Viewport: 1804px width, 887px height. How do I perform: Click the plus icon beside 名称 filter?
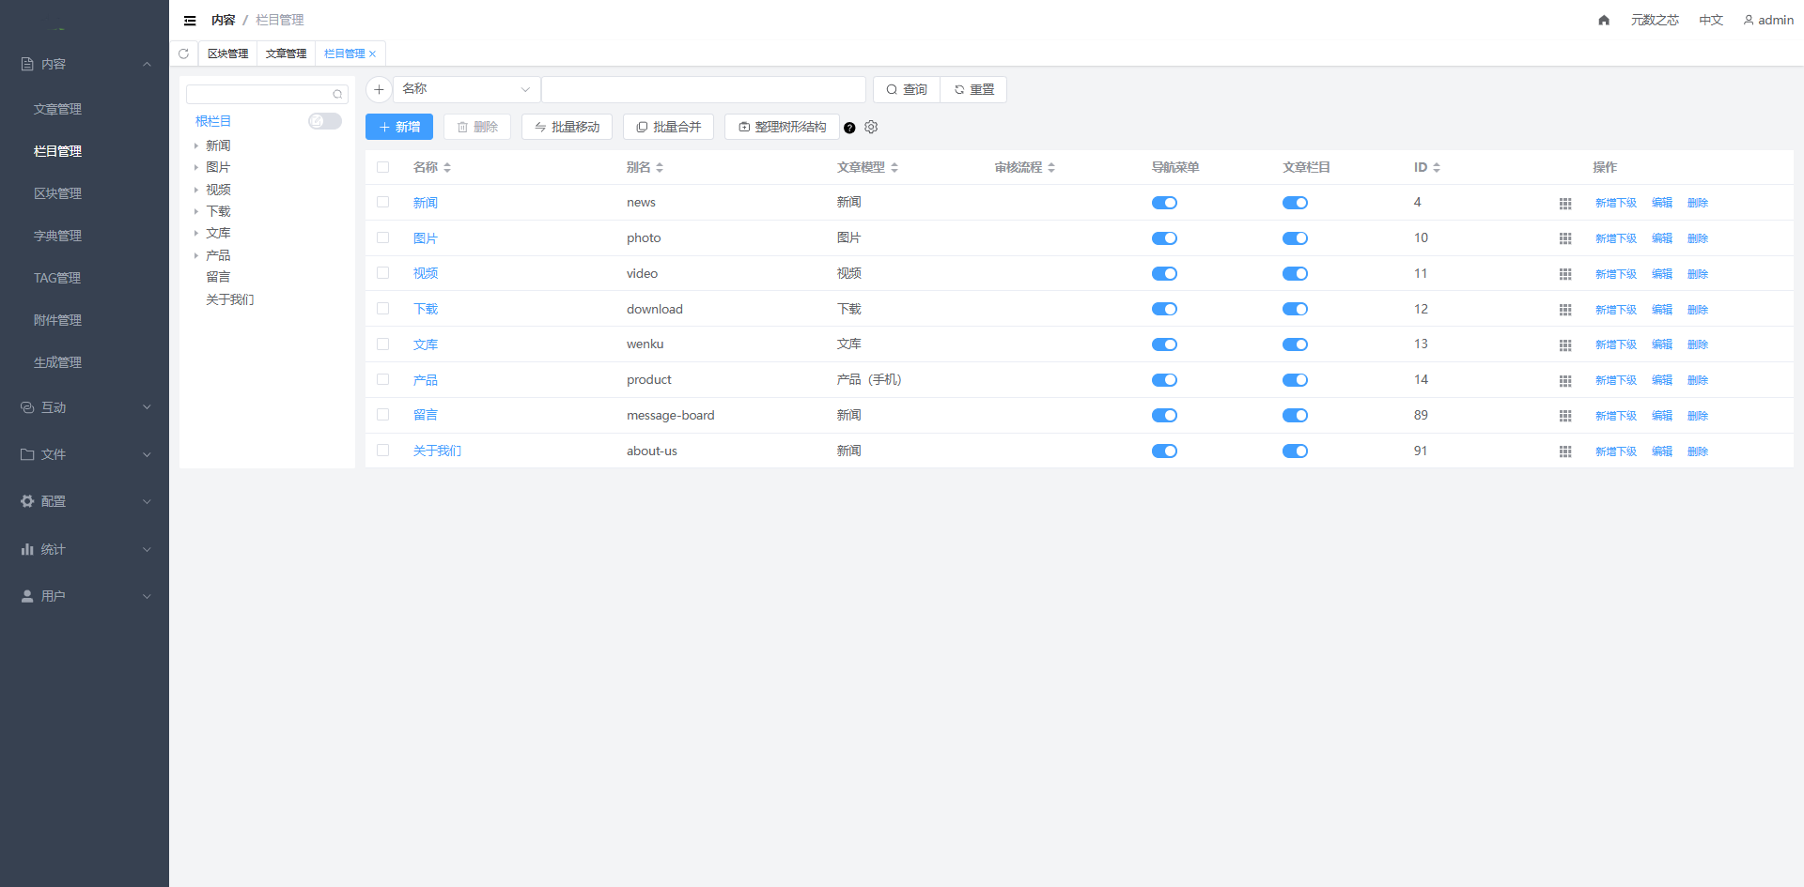379,89
